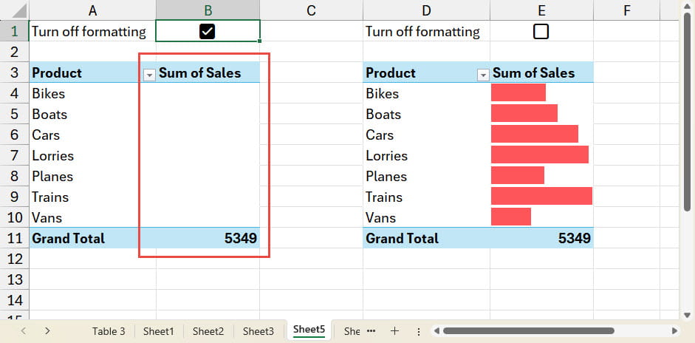This screenshot has width=695, height=343.
Task: Open the Sheet1 tab
Action: pyautogui.click(x=158, y=331)
